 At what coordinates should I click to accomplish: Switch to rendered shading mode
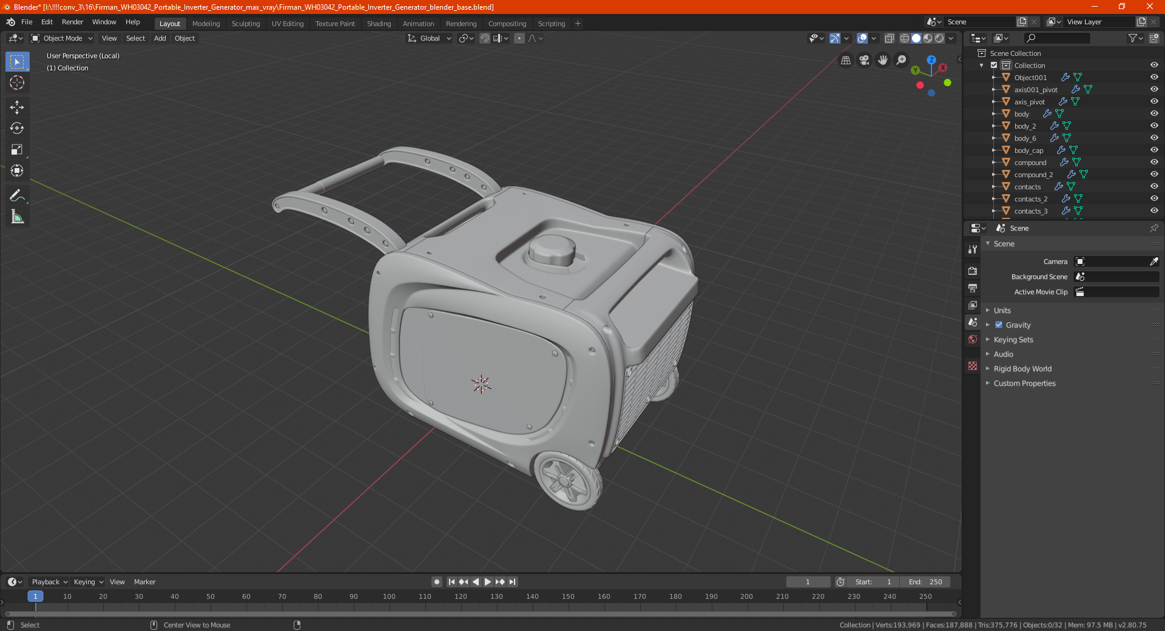pos(939,38)
